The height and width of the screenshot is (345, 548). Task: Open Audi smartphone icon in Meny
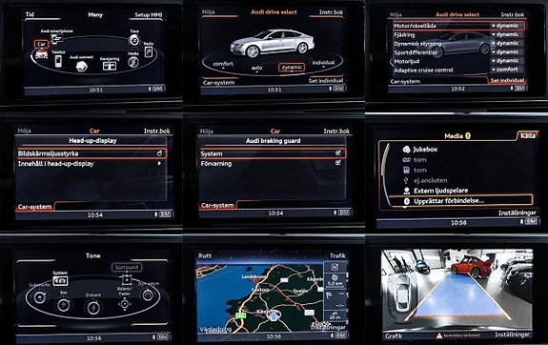coord(56,38)
